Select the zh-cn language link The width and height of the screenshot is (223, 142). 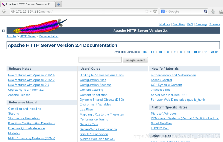[214, 52]
